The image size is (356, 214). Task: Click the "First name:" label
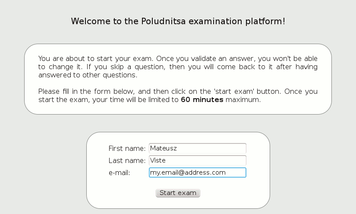click(127, 148)
